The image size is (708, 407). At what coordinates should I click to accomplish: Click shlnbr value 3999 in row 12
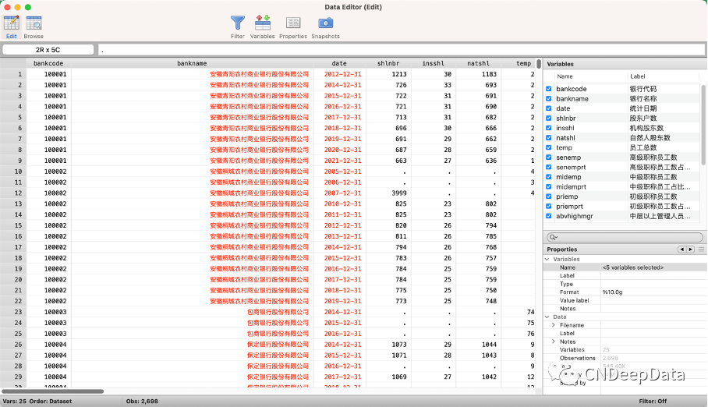(x=398, y=193)
